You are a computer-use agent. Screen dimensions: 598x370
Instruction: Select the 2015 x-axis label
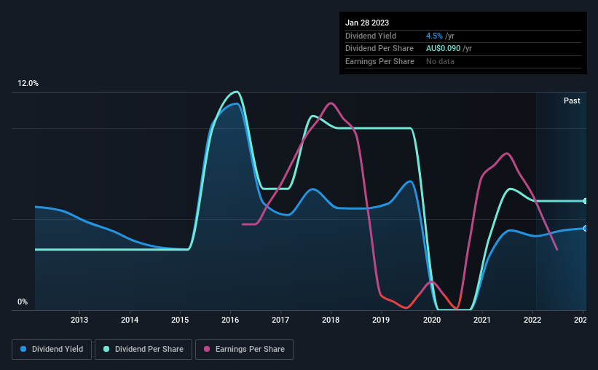click(180, 320)
